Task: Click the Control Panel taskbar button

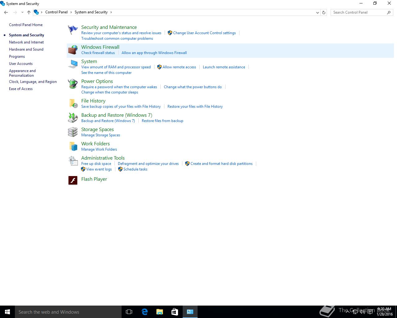Action: pos(190,312)
